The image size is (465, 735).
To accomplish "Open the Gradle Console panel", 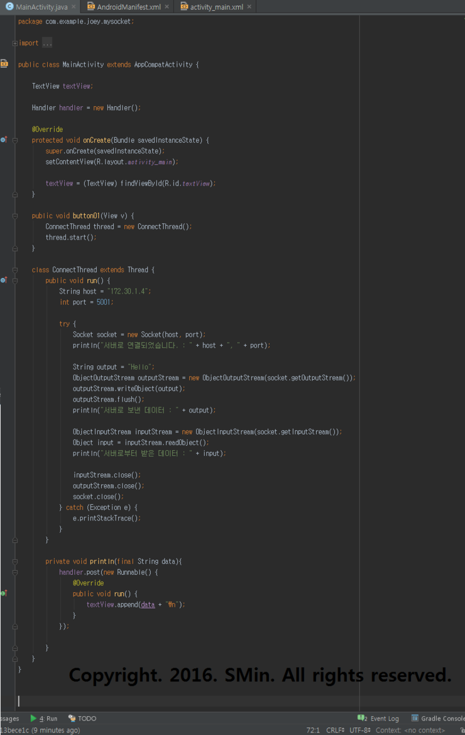I will 438,718.
